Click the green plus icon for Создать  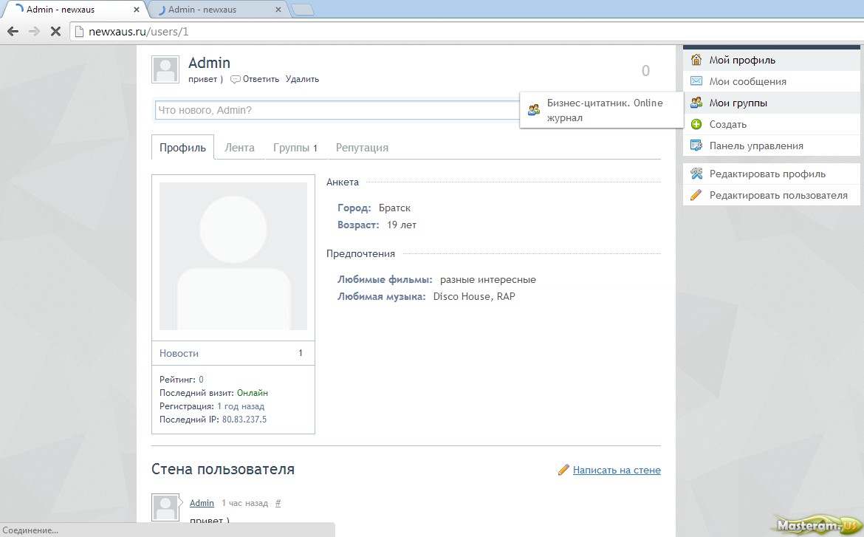696,124
